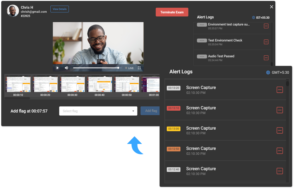Image resolution: width=294 pixels, height=189 pixels.
Task: Click the Add flag button
Action: pos(150,111)
